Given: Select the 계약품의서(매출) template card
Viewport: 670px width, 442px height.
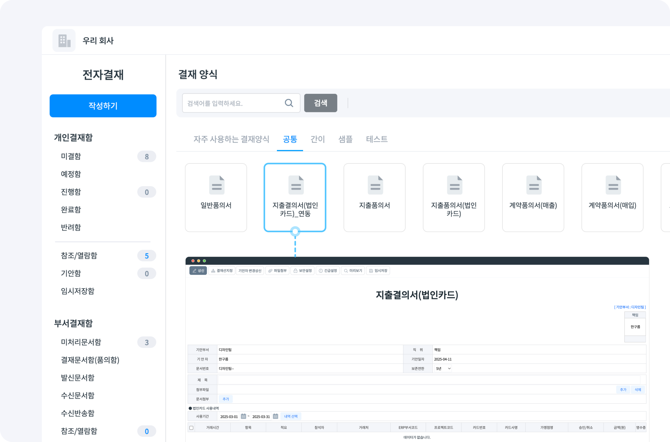Looking at the screenshot, I should pyautogui.click(x=533, y=197).
